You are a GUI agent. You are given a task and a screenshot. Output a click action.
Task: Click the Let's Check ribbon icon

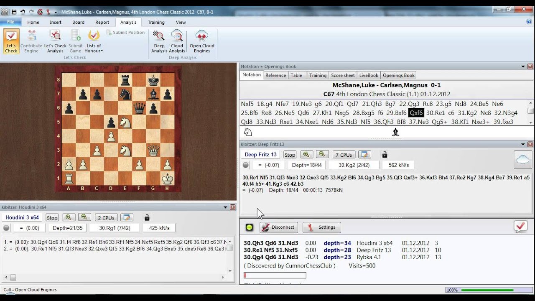(11, 41)
